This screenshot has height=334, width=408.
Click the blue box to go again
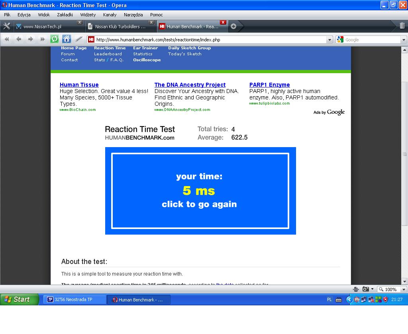200,191
